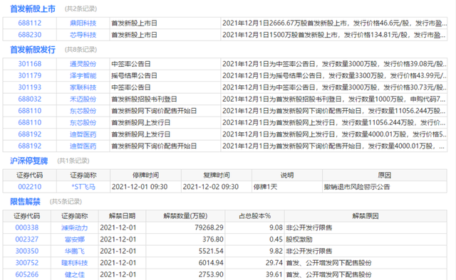Click the 首发新股发行 section heading
The height and width of the screenshot is (280, 456).
click(x=33, y=50)
